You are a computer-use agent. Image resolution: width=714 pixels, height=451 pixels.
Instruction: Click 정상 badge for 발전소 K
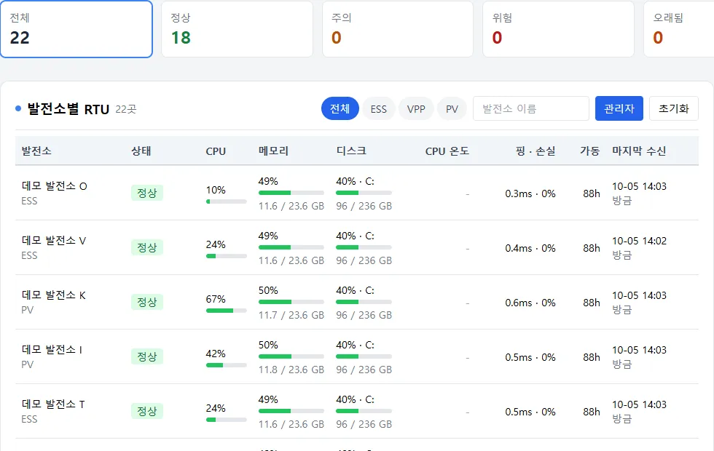(147, 302)
